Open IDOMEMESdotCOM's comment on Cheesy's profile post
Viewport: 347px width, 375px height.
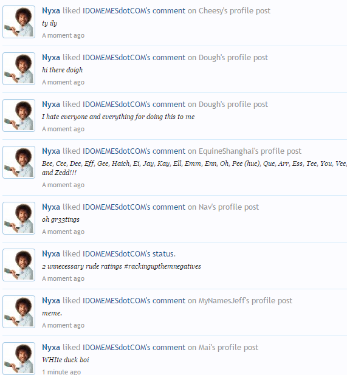(x=134, y=11)
